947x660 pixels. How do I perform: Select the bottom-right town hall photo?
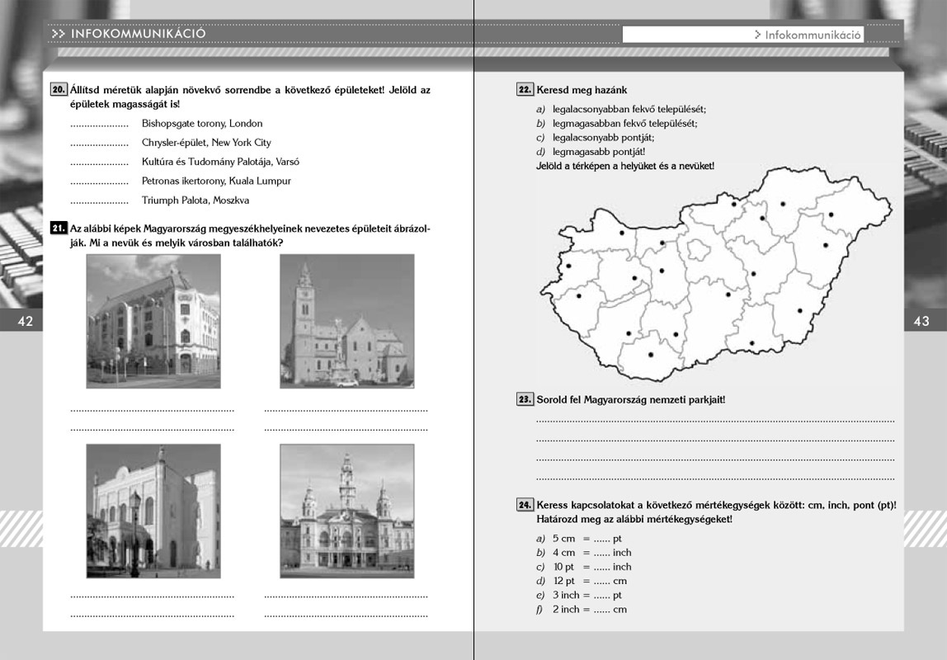(x=346, y=511)
